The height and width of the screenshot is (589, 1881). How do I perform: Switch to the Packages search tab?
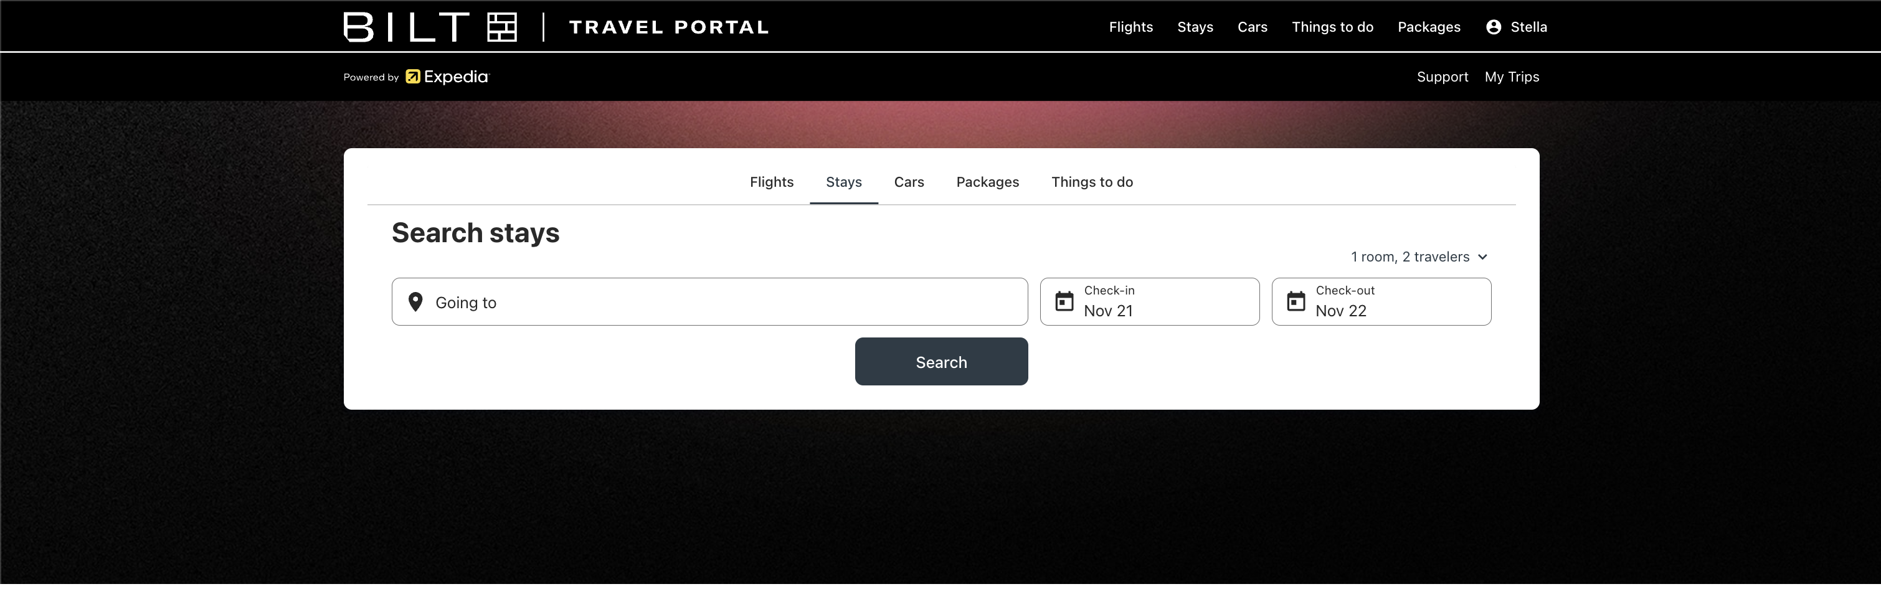987,182
